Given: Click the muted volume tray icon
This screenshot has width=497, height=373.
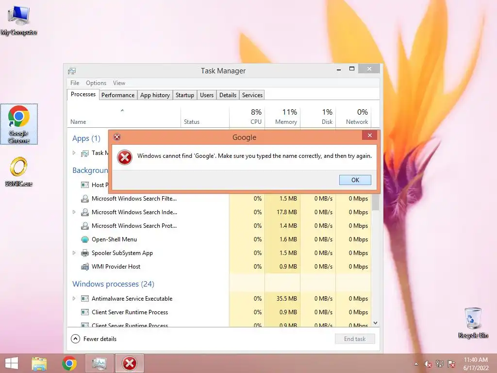Looking at the screenshot, I should coord(428,364).
